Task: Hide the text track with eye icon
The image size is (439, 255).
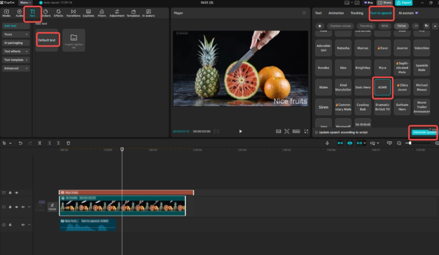Action: click(x=16, y=193)
